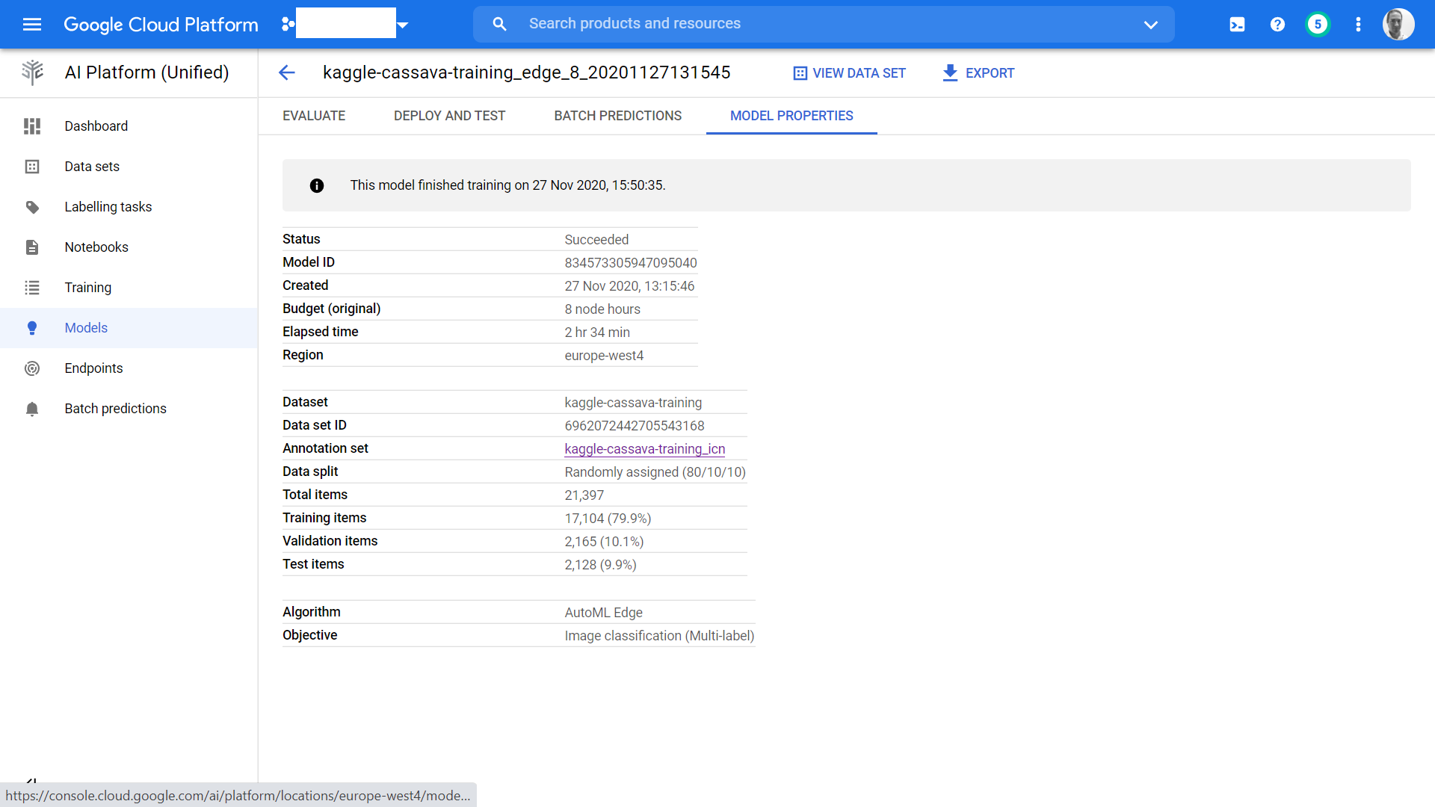The image size is (1435, 807).
Task: Activate Cloud Shell icon in top bar
Action: click(1237, 25)
